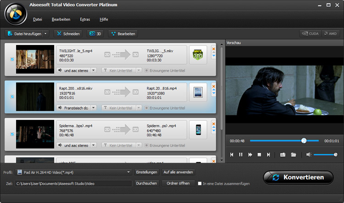344x203 pixels.
Task: Mute the preview volume
Action: point(309,155)
